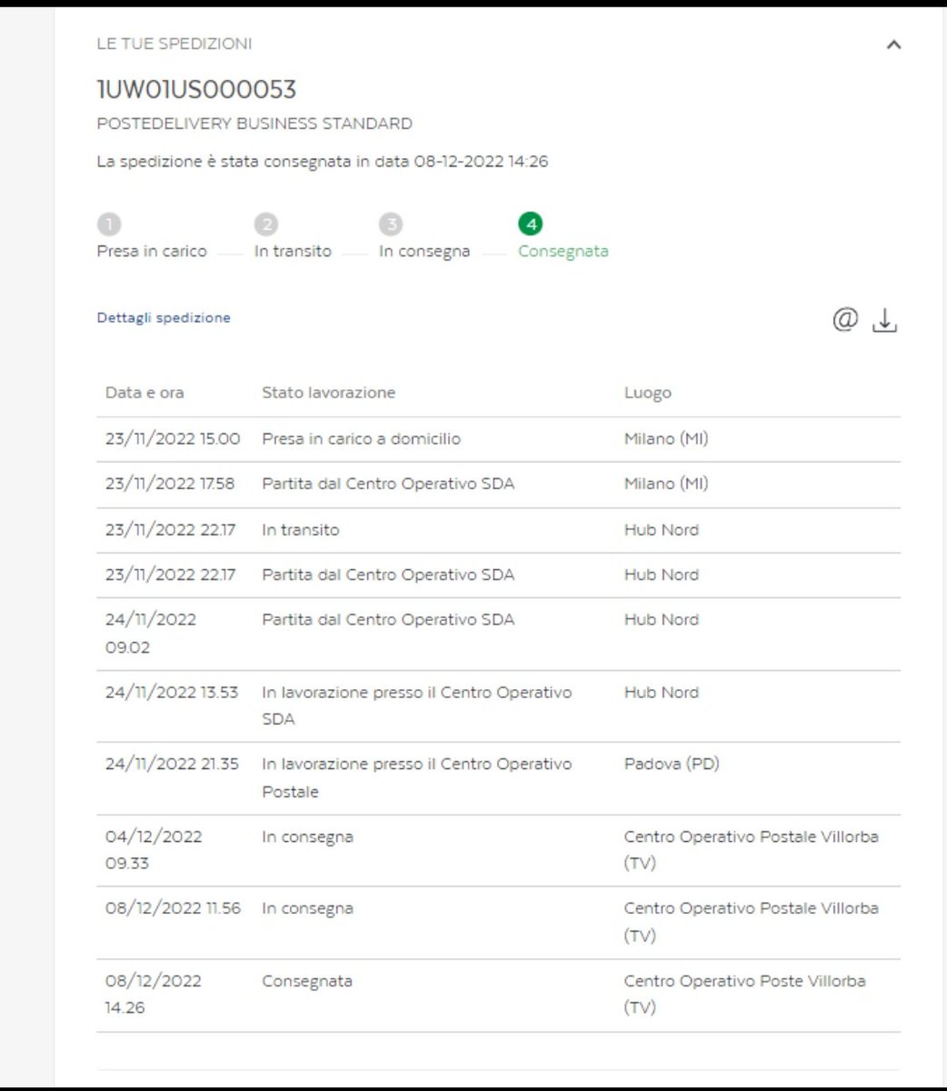Click the In transito table status cell

coord(301,529)
